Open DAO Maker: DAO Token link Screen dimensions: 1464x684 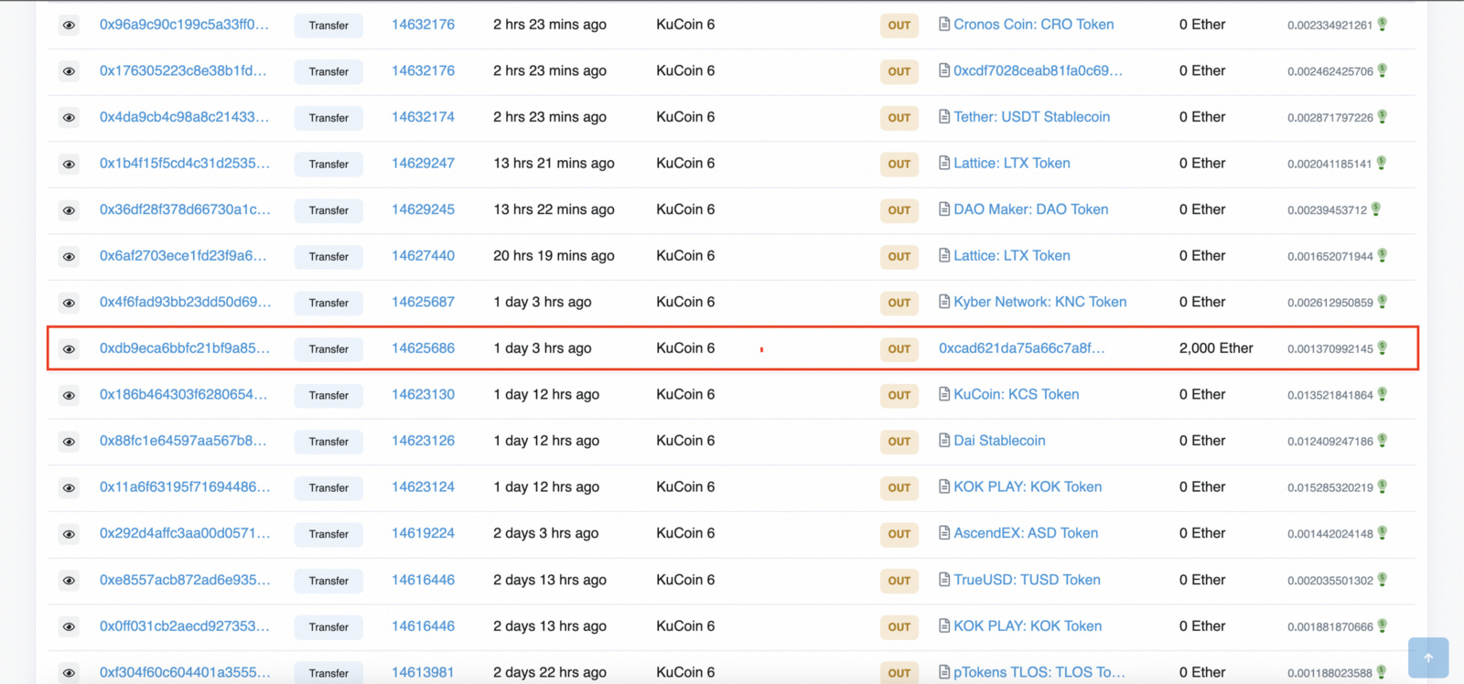pyautogui.click(x=1031, y=209)
